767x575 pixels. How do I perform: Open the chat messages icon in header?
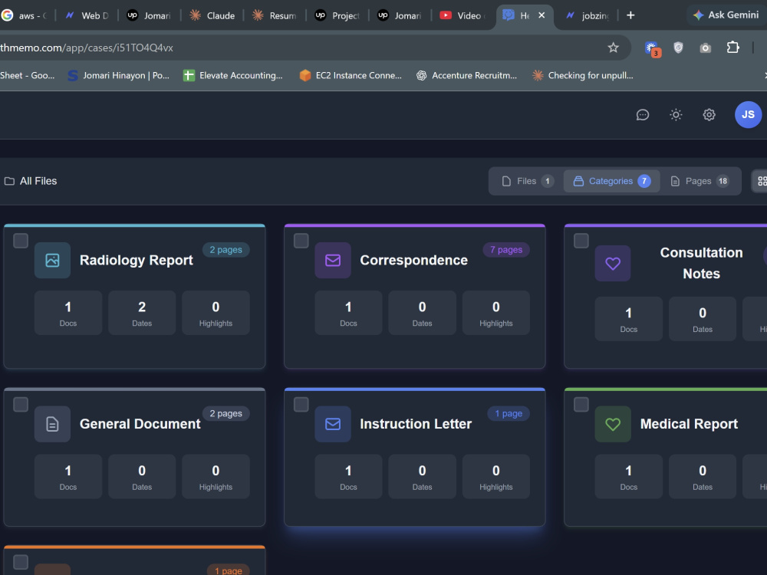click(642, 115)
